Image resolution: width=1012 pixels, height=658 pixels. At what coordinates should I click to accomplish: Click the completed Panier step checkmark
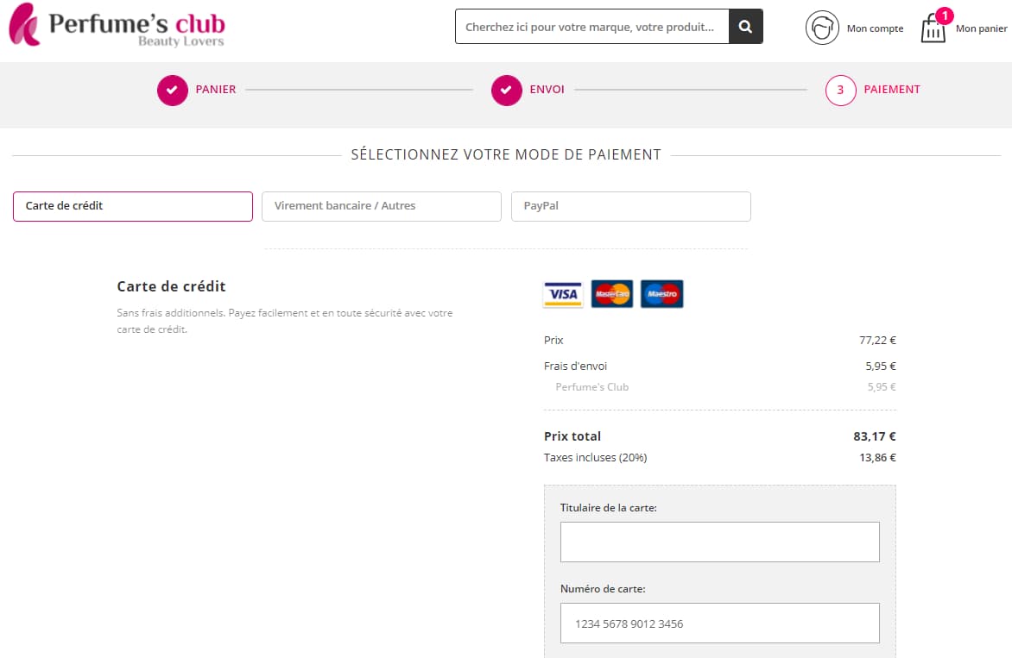pyautogui.click(x=173, y=90)
